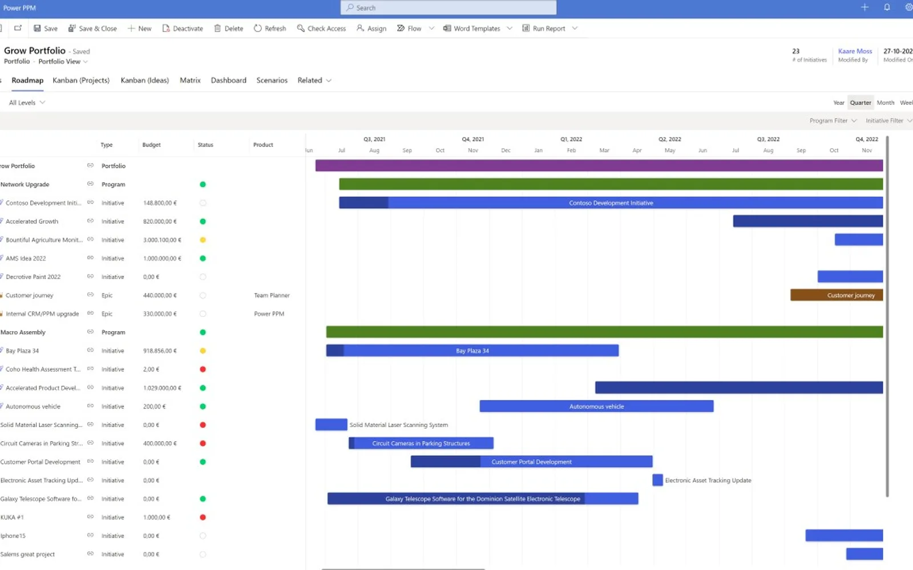Viewport: 913px width, 570px height.
Task: Switch to Kanban (Projects) tab
Action: tap(81, 80)
